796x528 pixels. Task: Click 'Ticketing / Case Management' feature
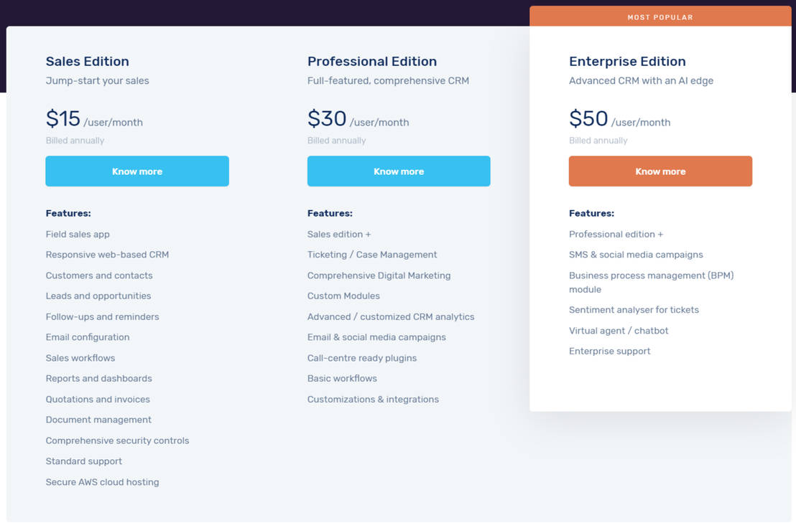click(372, 255)
